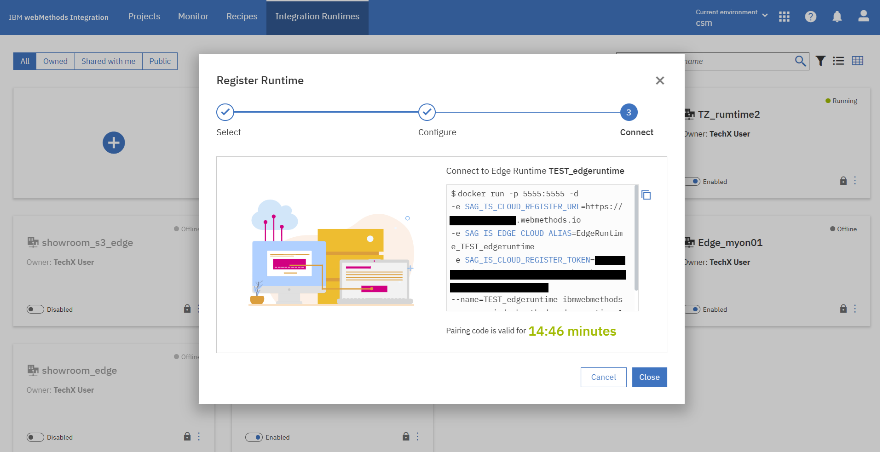Screen dimensions: 883x452
Task: Open the Recipes menu
Action: 242,17
